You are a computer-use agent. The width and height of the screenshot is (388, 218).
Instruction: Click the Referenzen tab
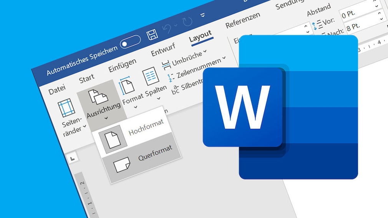[242, 20]
